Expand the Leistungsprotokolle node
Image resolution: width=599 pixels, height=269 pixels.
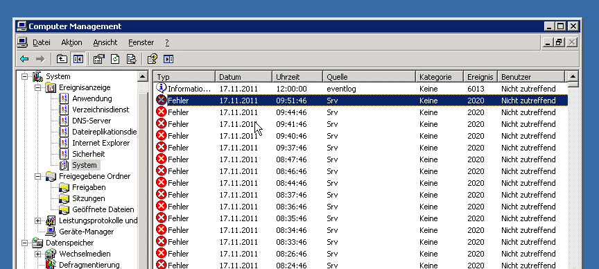coord(37,220)
